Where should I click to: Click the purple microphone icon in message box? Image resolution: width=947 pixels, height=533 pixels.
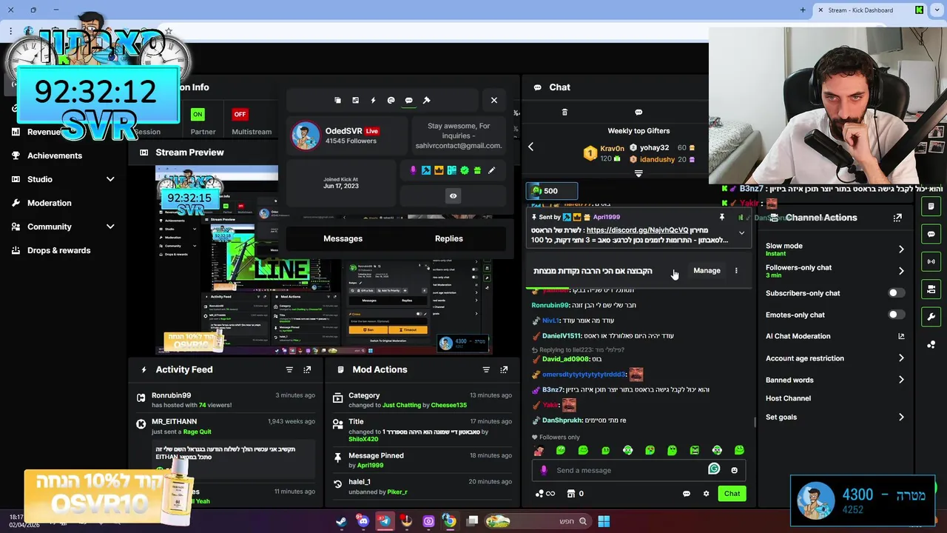tap(544, 470)
